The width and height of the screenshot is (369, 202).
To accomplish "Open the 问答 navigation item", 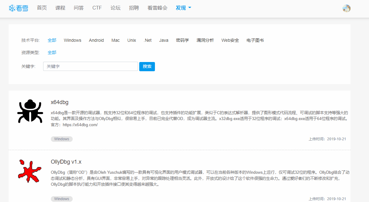I will coord(79,8).
